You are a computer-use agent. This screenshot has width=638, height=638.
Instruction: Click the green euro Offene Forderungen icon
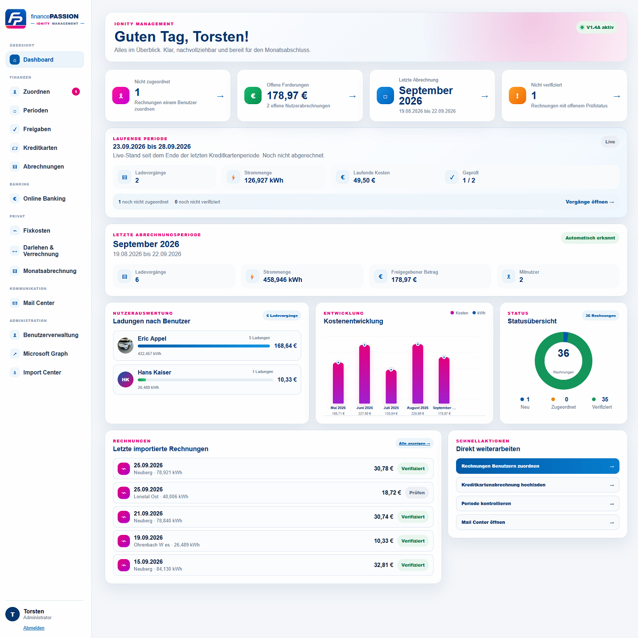tap(253, 96)
